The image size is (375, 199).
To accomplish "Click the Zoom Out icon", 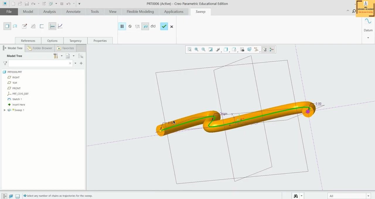I will click(204, 50).
